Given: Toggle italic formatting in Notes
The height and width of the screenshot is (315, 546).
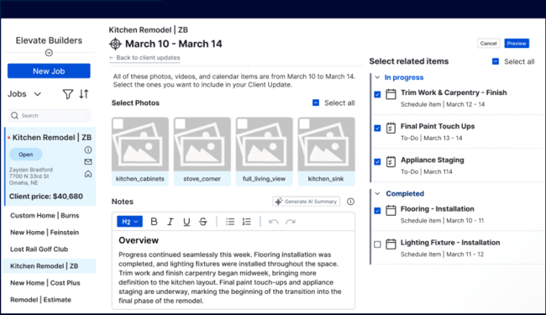Looking at the screenshot, I should [170, 222].
